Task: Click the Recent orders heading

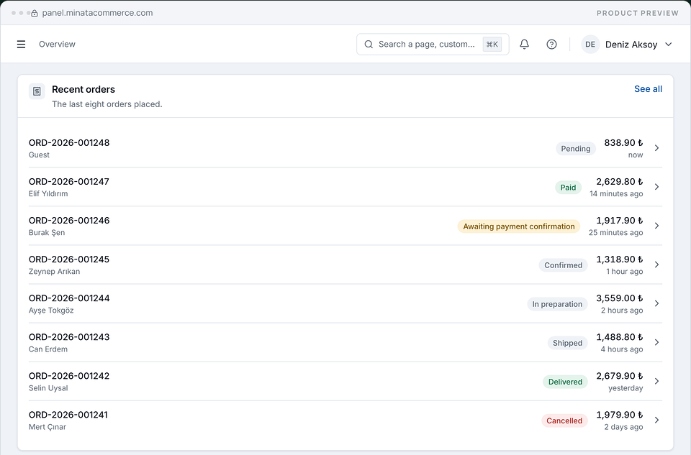Action: pos(83,89)
